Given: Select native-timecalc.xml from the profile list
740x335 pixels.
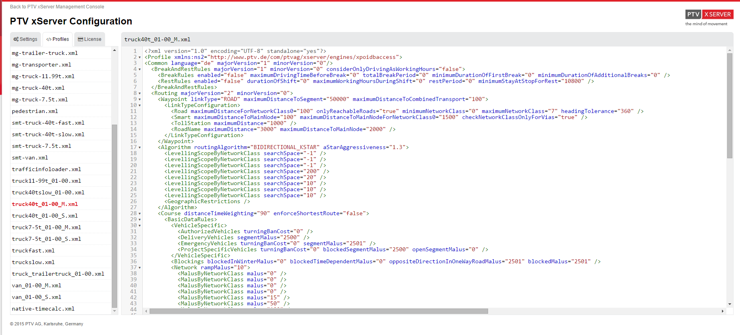Looking at the screenshot, I should coord(43,309).
